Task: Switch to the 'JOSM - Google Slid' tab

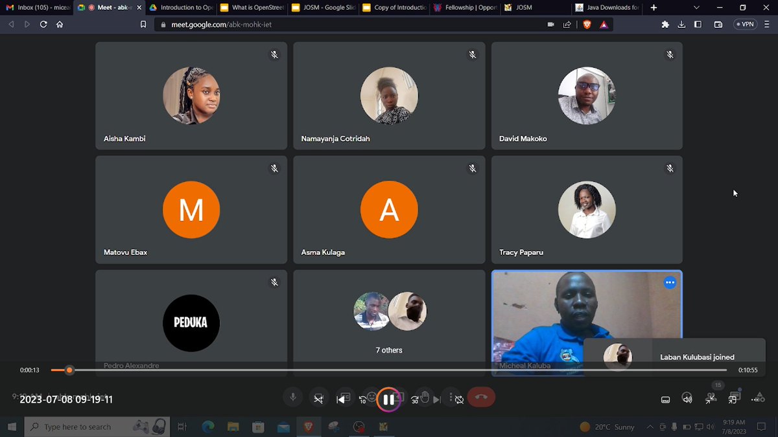Action: point(323,8)
